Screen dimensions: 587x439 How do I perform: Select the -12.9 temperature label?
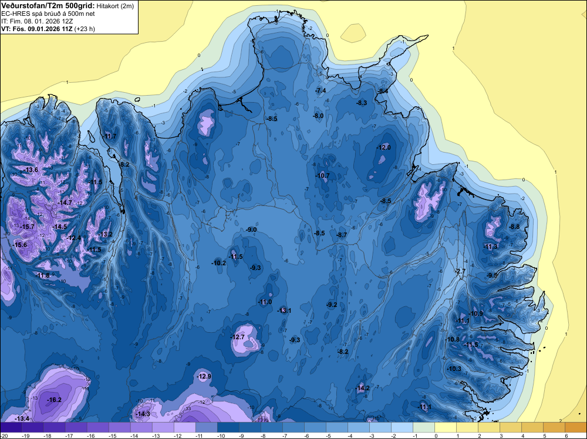click(x=204, y=377)
